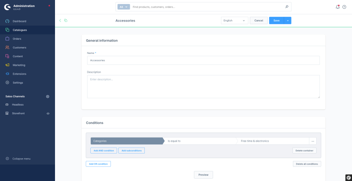Image resolution: width=352 pixels, height=181 pixels.
Task: Open the Settings gear icon
Action: tap(7, 82)
